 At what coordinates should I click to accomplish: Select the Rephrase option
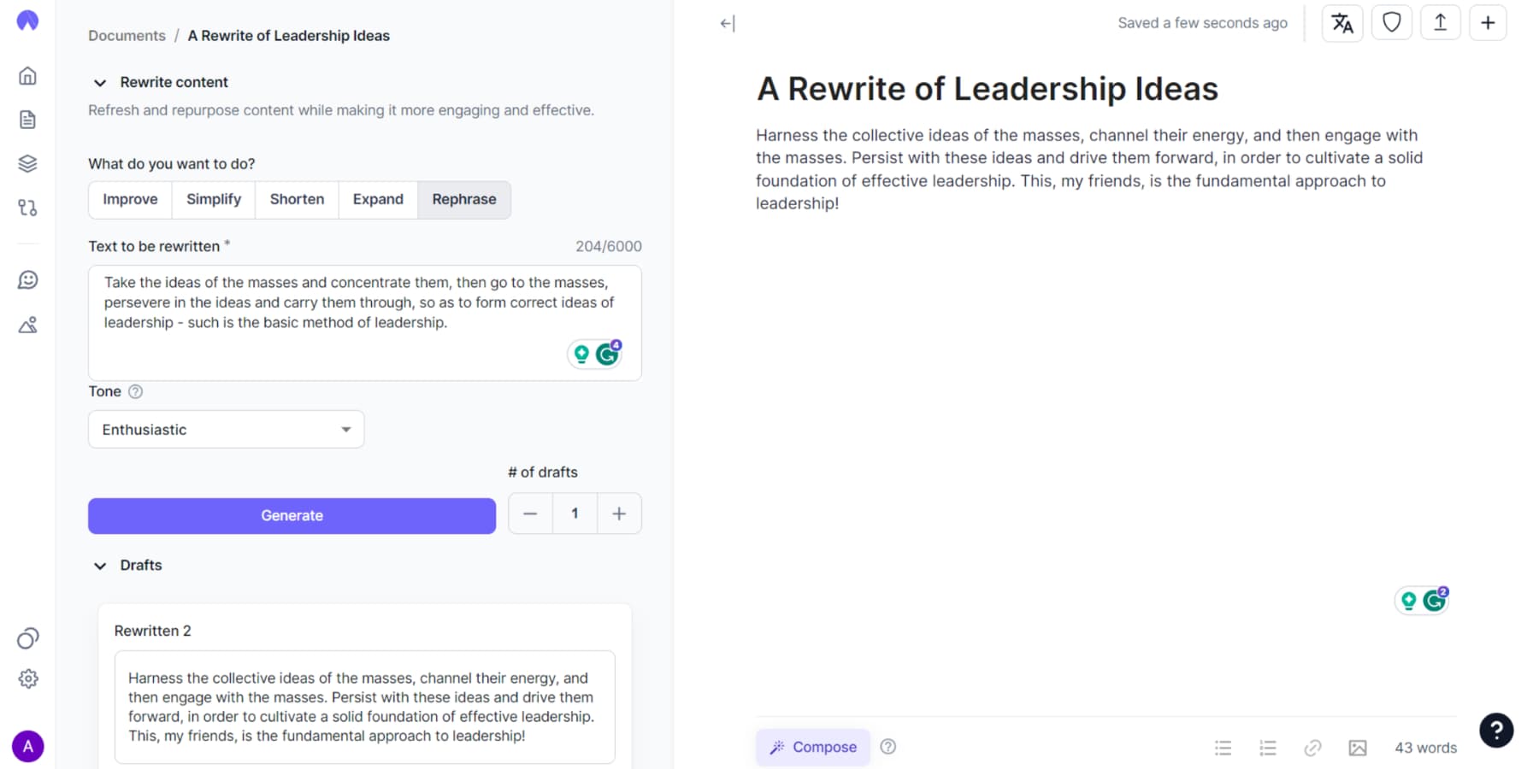(x=464, y=199)
